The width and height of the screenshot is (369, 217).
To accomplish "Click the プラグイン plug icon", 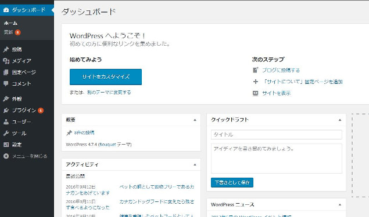I will [x=6, y=110].
